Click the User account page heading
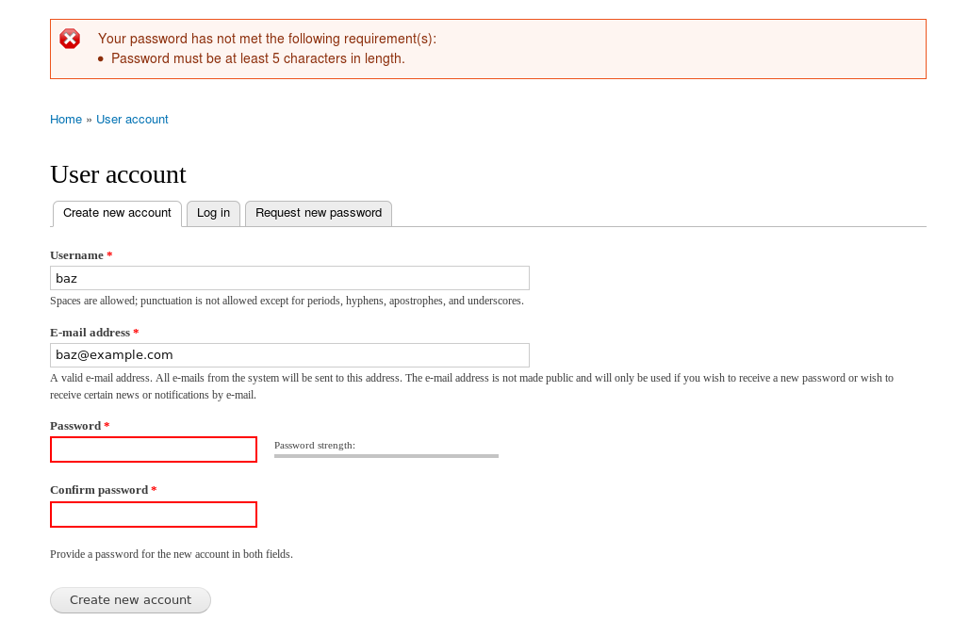This screenshot has height=637, width=969. click(x=118, y=174)
